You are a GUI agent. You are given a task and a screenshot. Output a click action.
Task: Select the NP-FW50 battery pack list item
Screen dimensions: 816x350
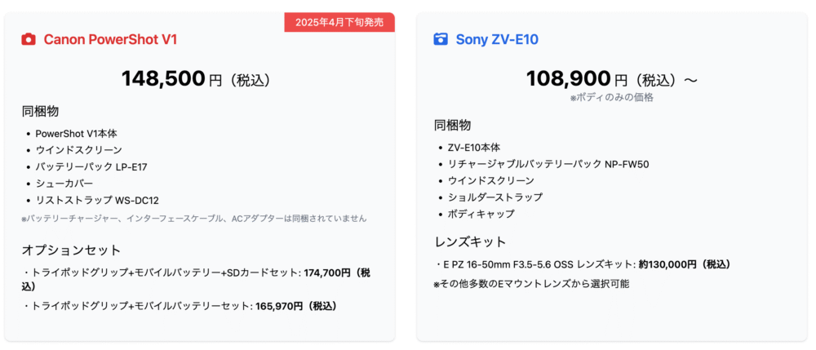coord(548,164)
